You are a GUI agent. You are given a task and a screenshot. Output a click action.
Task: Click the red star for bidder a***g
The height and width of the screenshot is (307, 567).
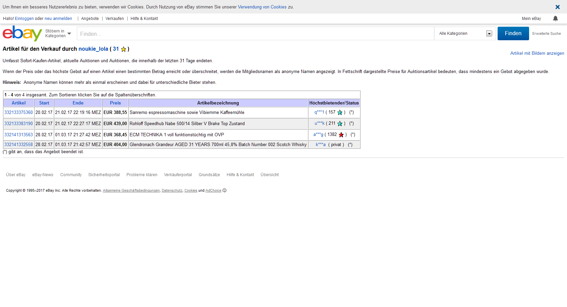pyautogui.click(x=341, y=135)
